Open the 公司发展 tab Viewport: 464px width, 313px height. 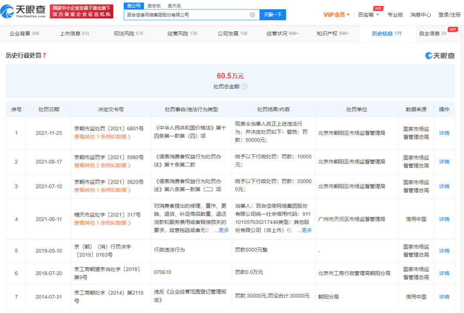(232, 34)
